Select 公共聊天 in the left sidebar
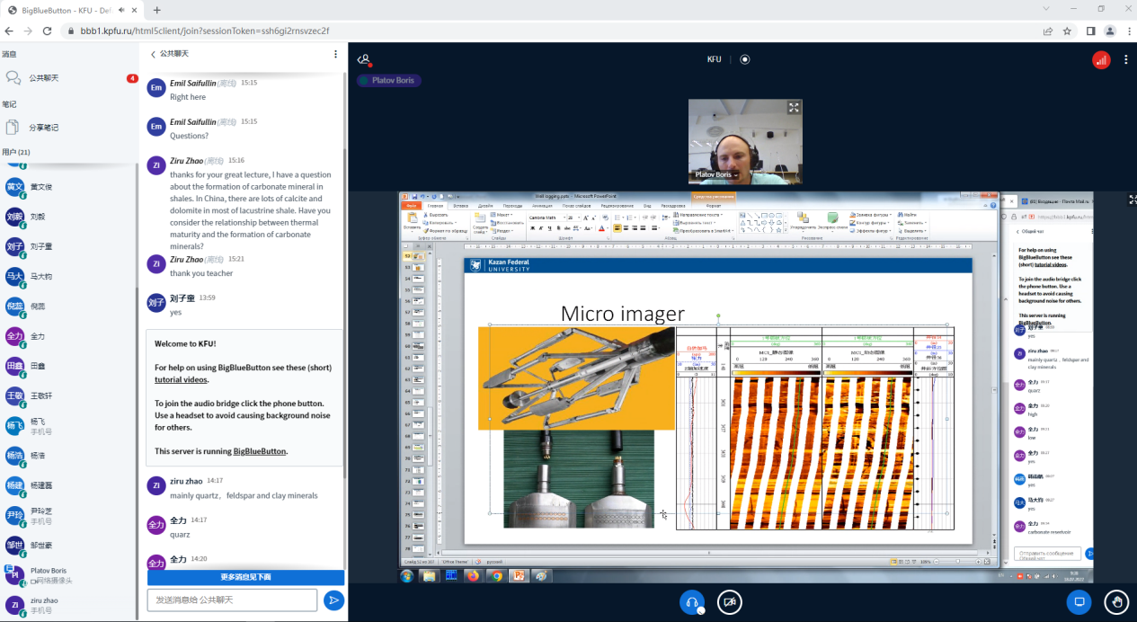Image resolution: width=1137 pixels, height=622 pixels. [43, 78]
